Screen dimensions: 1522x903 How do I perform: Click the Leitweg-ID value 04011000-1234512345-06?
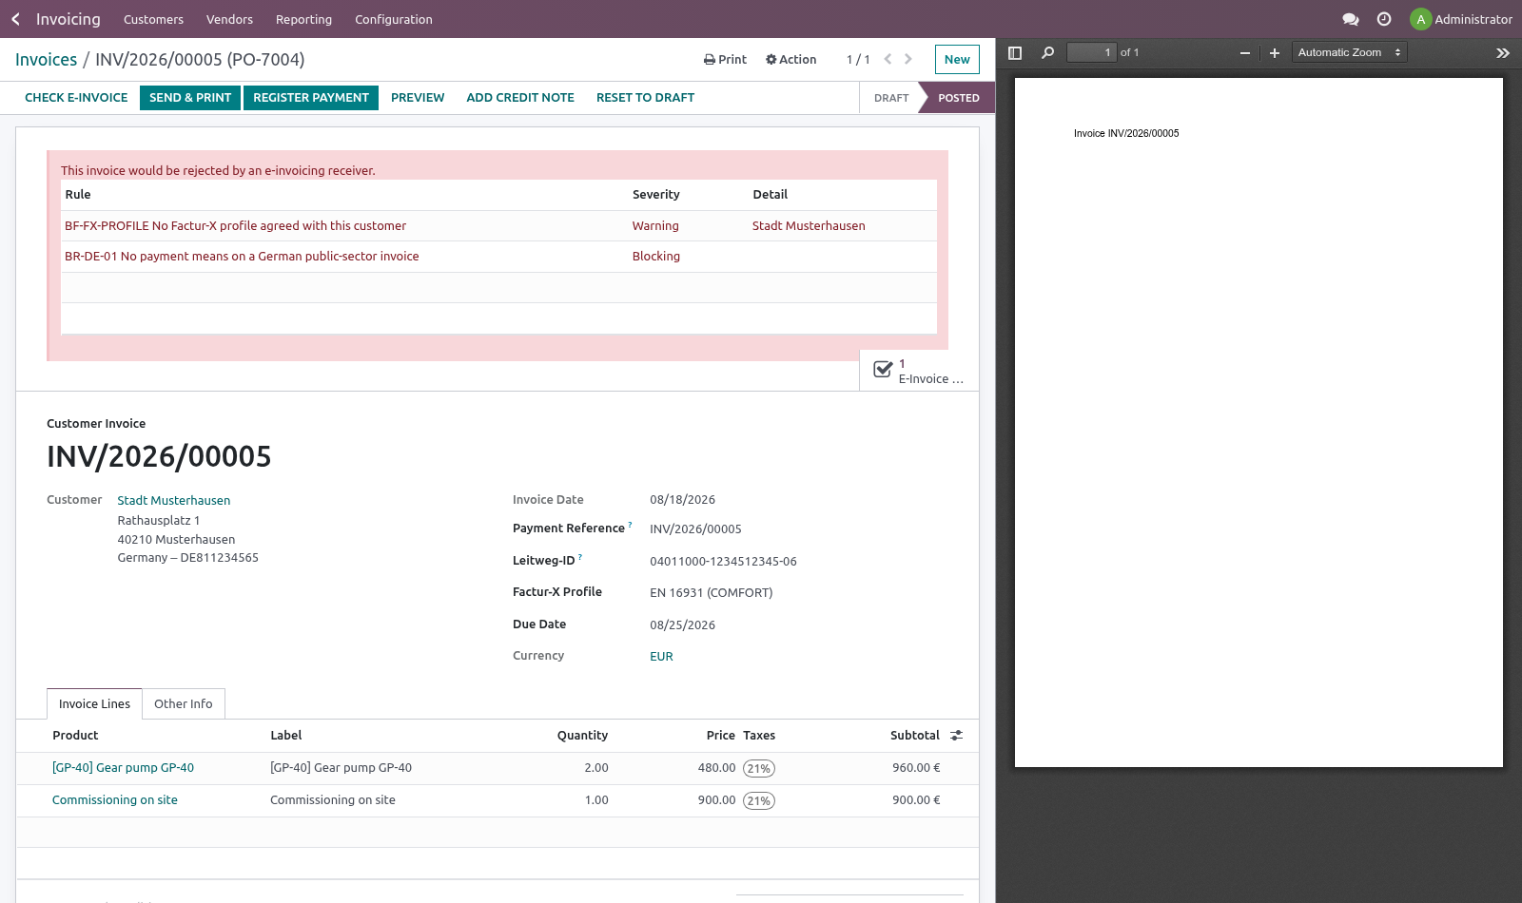coord(723,562)
